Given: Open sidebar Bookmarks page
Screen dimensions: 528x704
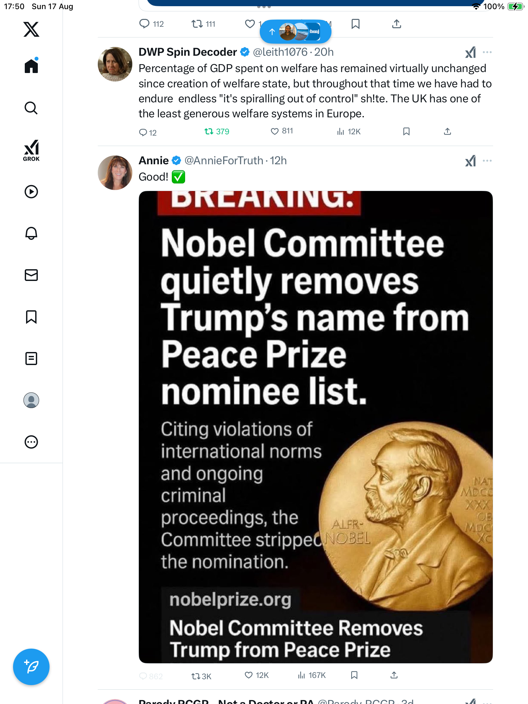Looking at the screenshot, I should [31, 317].
